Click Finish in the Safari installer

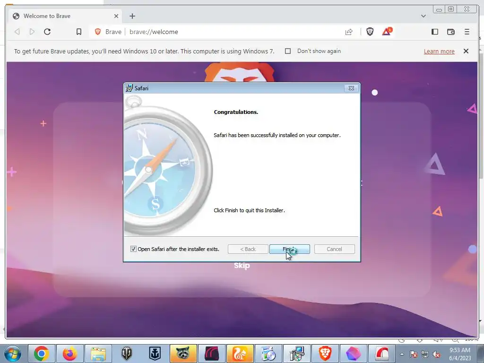290,249
